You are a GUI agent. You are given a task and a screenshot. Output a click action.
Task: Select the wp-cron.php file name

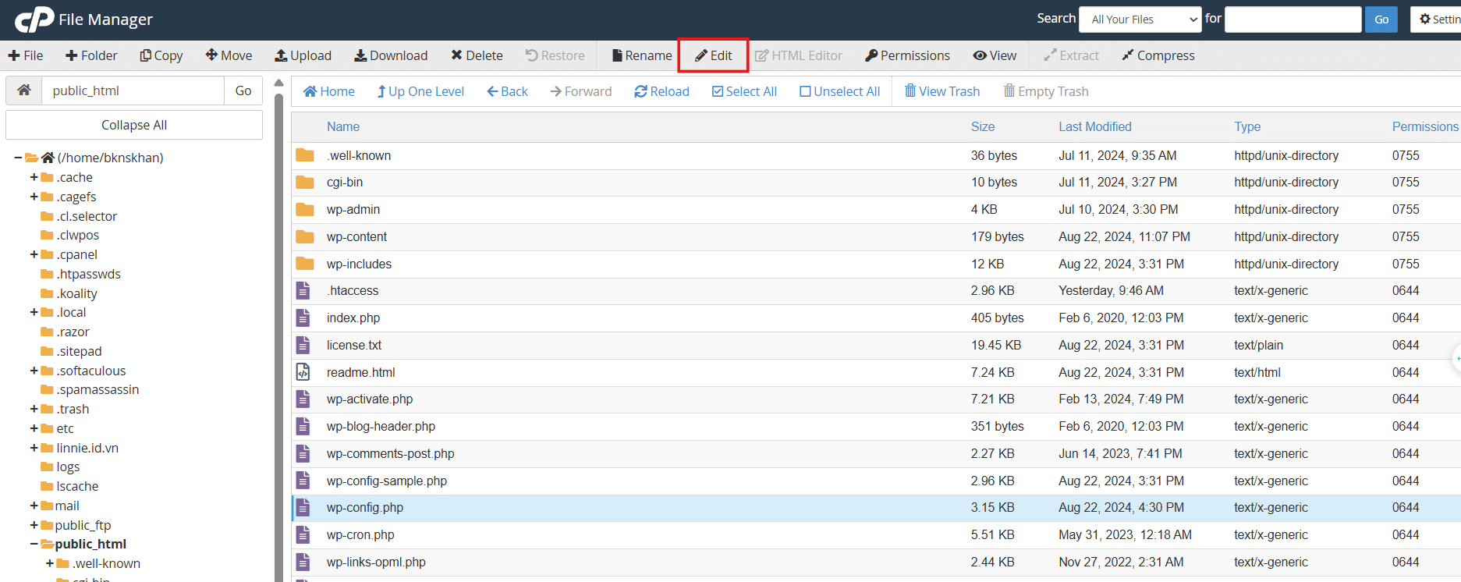(x=360, y=534)
